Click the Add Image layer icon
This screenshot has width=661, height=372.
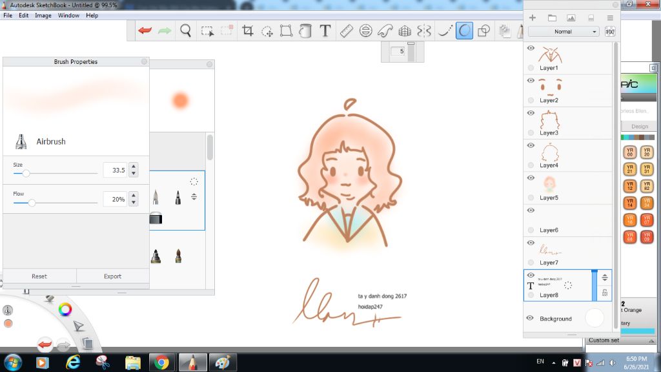(x=571, y=17)
